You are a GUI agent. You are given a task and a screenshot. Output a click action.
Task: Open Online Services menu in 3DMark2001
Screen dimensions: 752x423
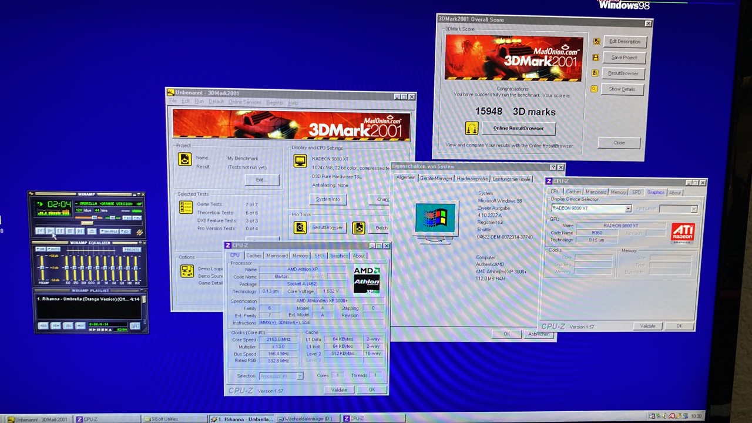pyautogui.click(x=245, y=102)
